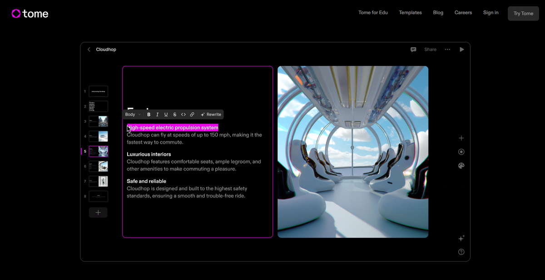The width and height of the screenshot is (545, 280).
Task: Click the 150 mph paragraph text
Action: pyautogui.click(x=194, y=139)
